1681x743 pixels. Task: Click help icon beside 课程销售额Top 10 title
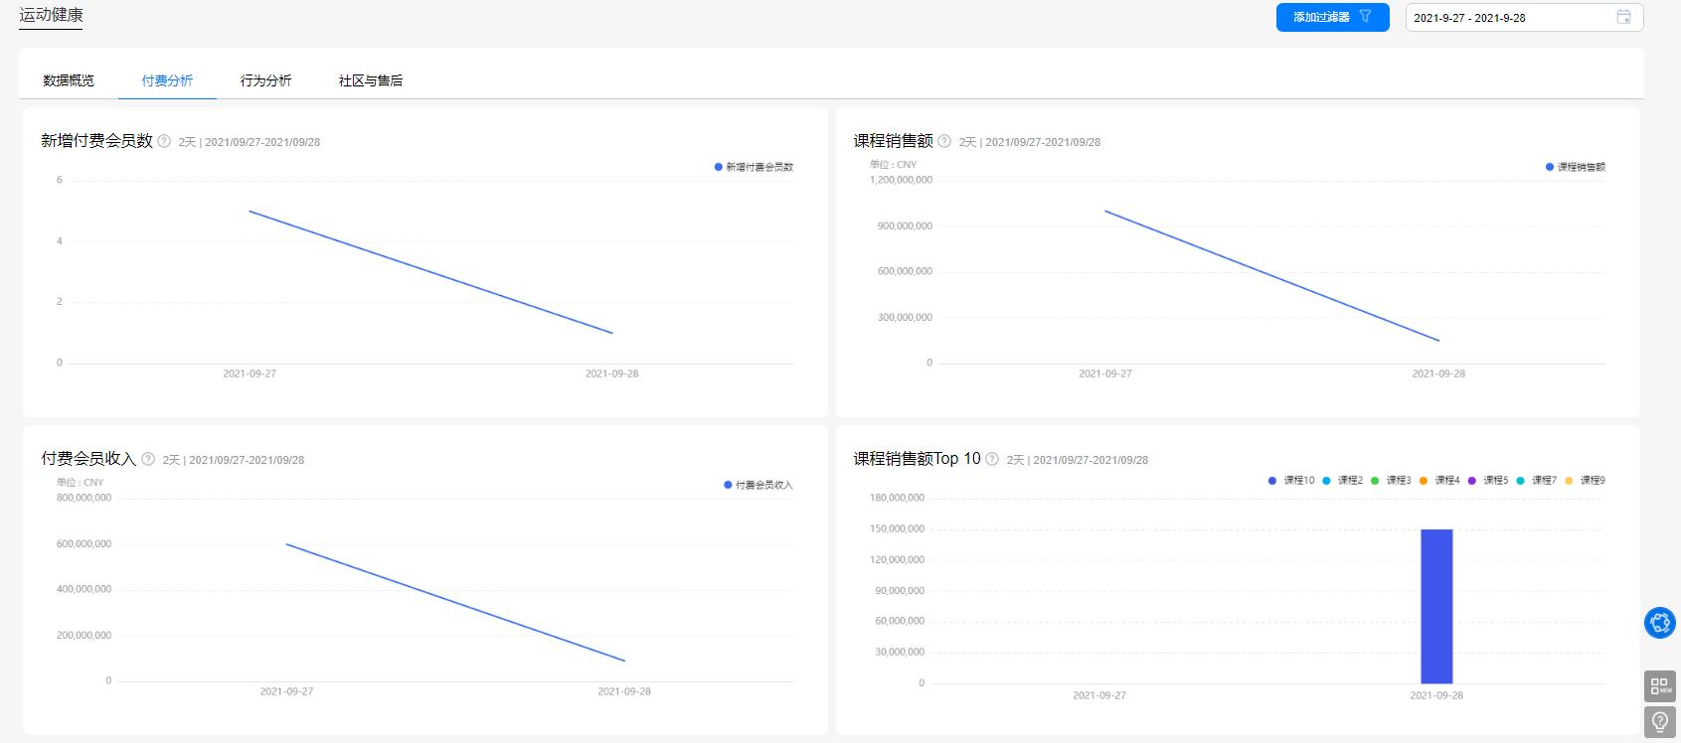pos(992,459)
